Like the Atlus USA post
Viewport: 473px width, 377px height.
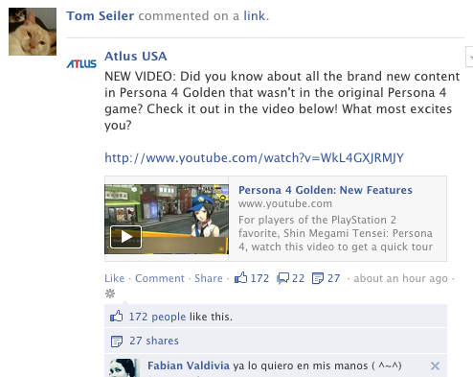(114, 278)
